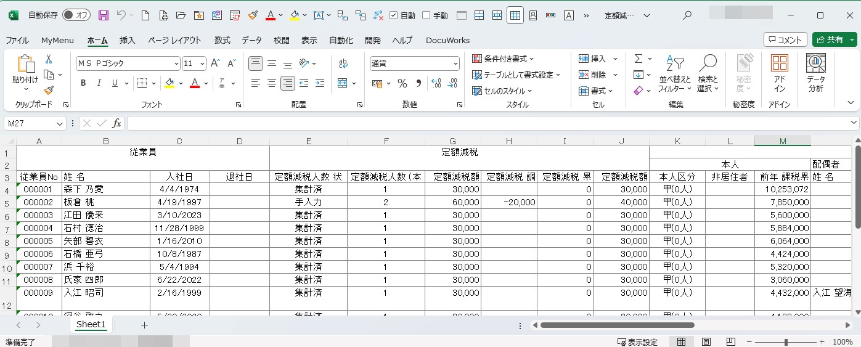This screenshot has width=861, height=347.
Task: Check the 自動 calculation checkbox
Action: pyautogui.click(x=393, y=15)
